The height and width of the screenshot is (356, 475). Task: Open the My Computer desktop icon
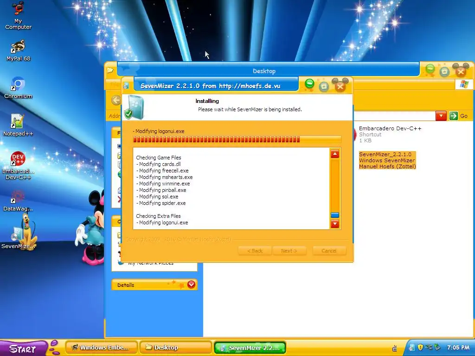[x=18, y=16]
